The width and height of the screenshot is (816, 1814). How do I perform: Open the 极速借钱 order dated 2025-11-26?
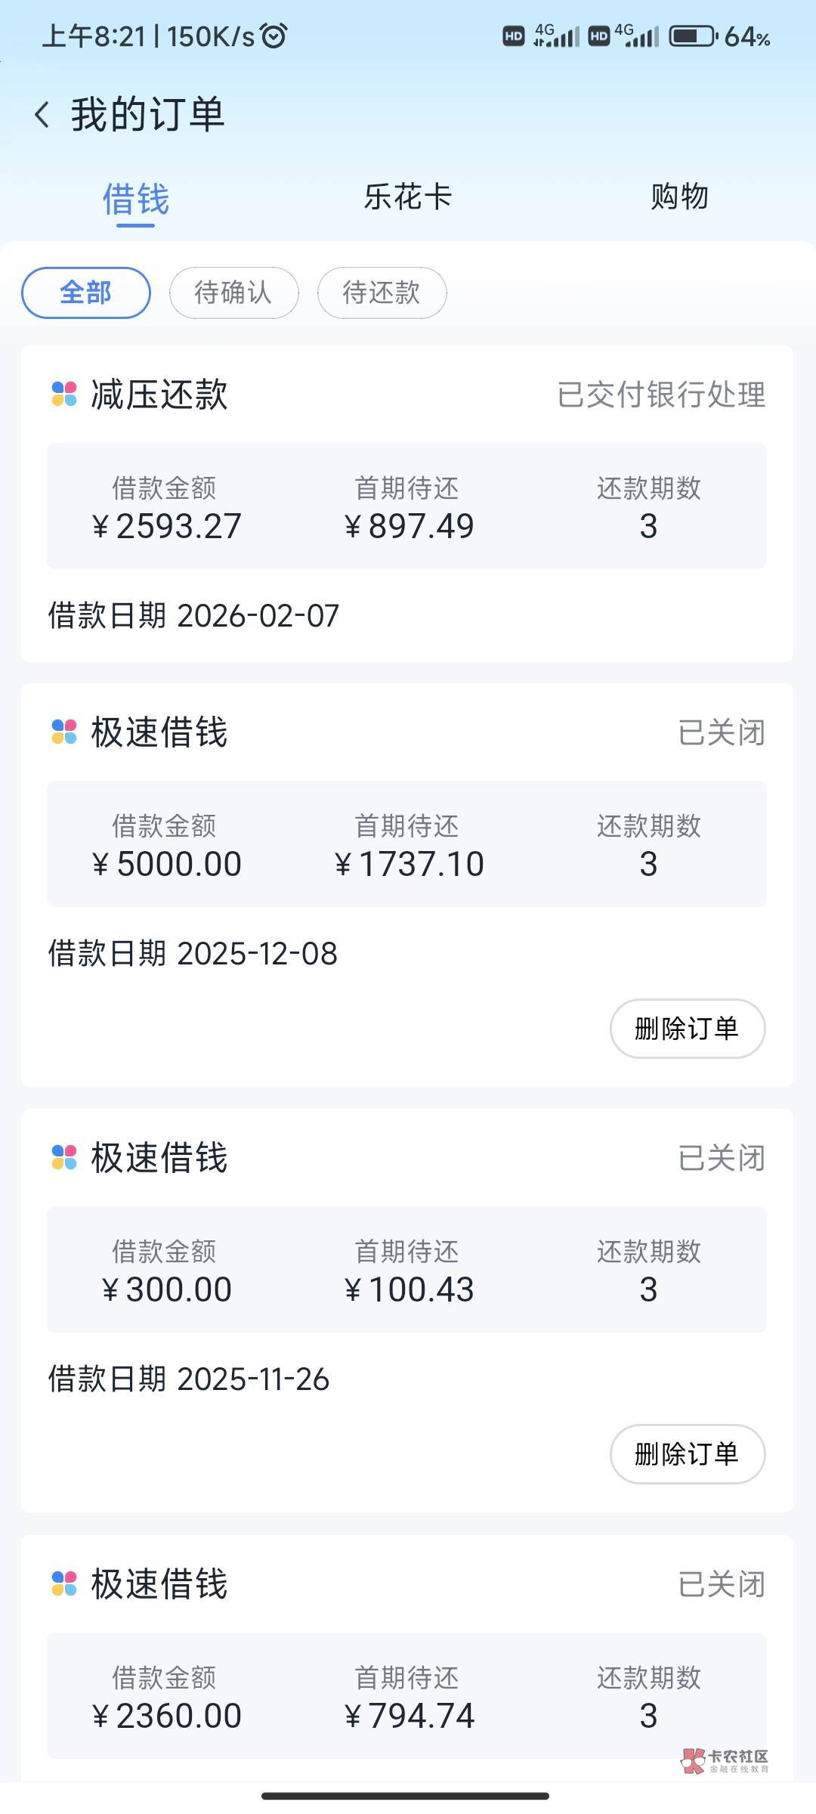(x=406, y=1270)
